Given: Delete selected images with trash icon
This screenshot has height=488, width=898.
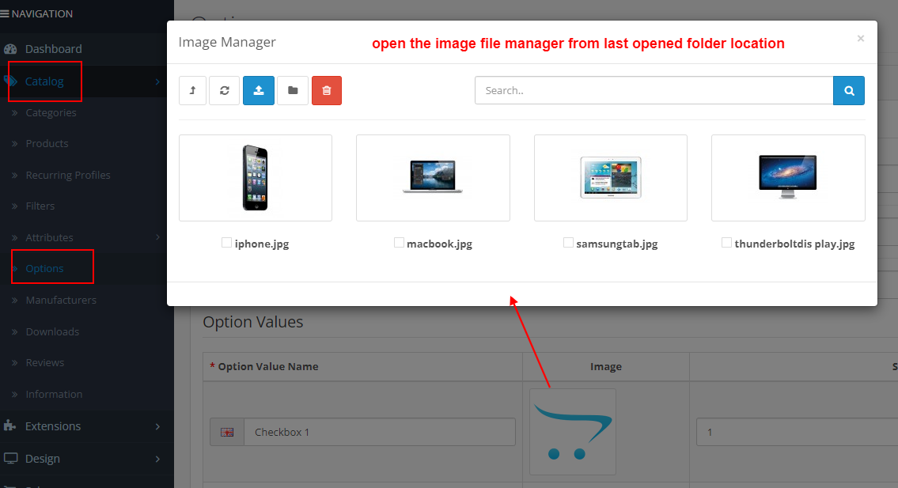Looking at the screenshot, I should tap(326, 90).
